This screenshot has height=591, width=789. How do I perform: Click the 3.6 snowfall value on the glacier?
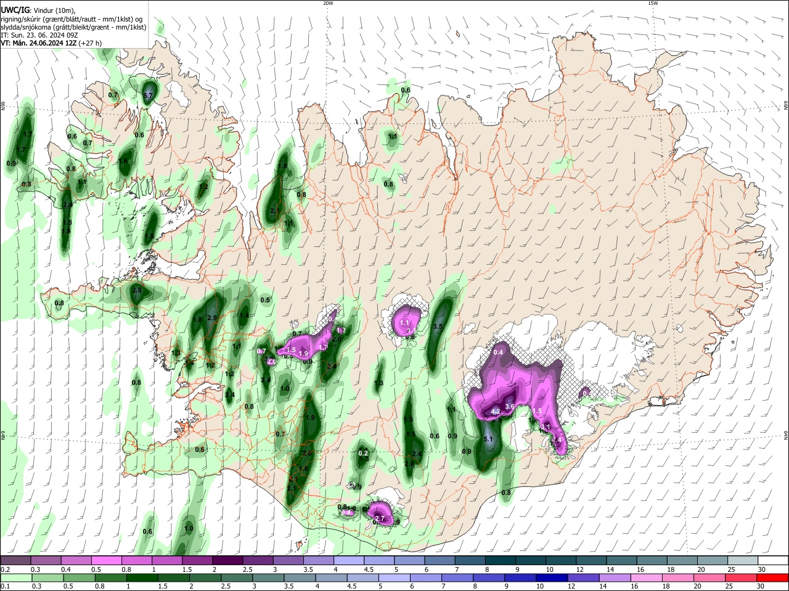click(510, 406)
